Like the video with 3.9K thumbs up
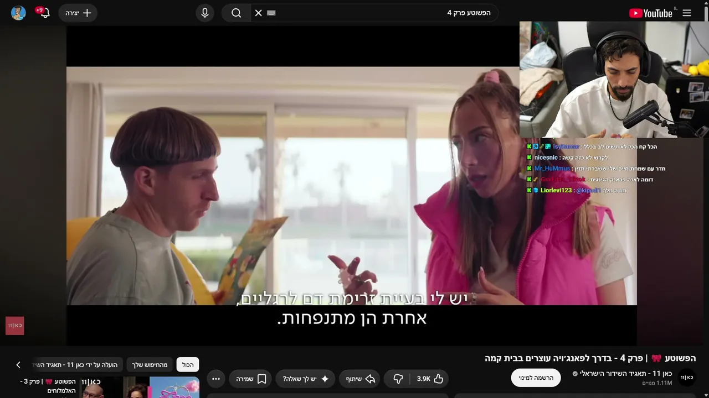This screenshot has height=398, width=709. [x=430, y=379]
